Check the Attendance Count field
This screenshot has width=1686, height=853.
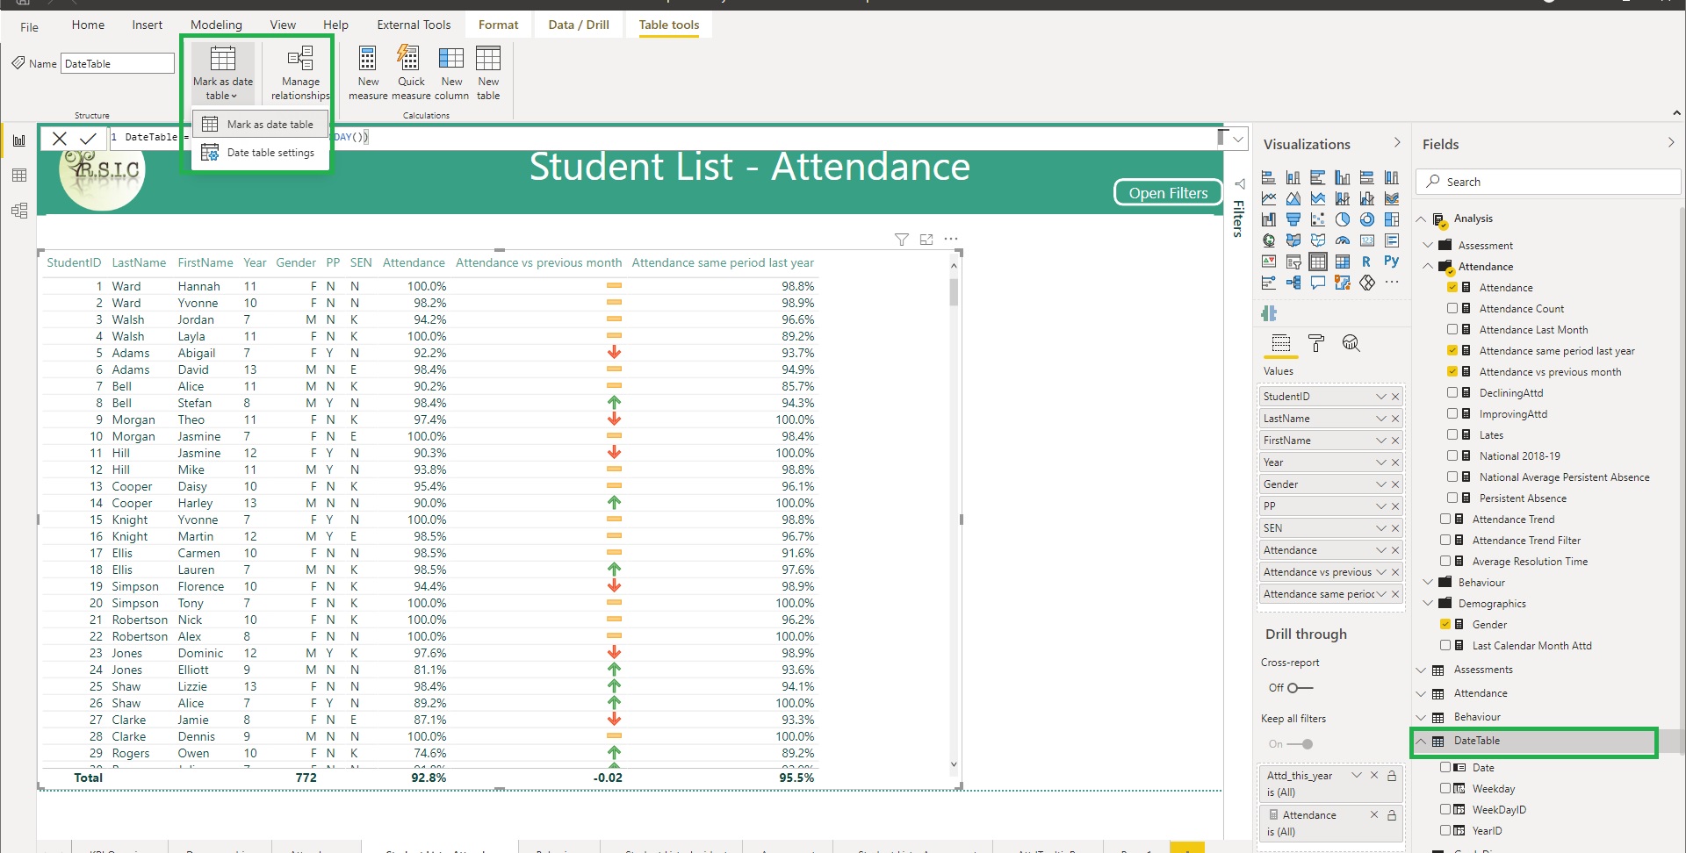point(1452,309)
